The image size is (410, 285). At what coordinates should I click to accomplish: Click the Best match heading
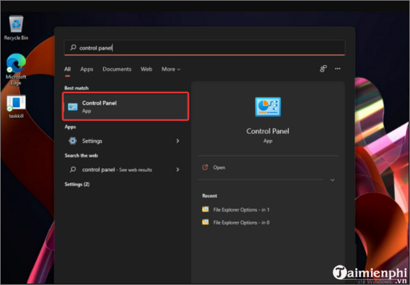click(x=76, y=88)
